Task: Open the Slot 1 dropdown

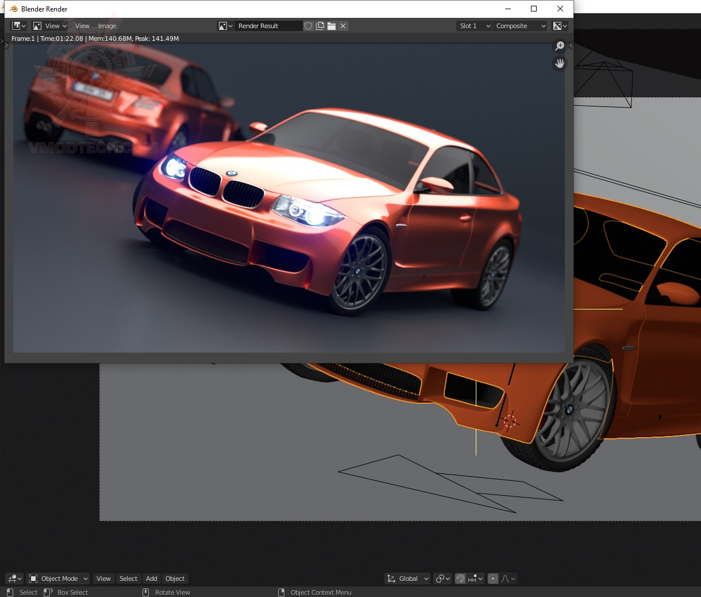Action: click(x=474, y=26)
